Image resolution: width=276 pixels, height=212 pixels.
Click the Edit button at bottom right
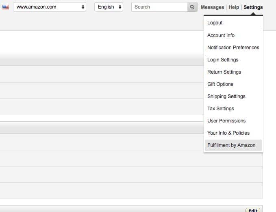coord(253,210)
